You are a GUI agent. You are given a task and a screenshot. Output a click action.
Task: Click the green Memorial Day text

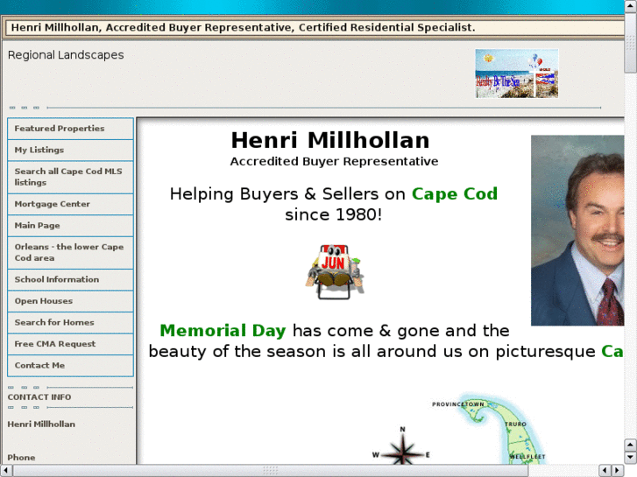pyautogui.click(x=223, y=331)
